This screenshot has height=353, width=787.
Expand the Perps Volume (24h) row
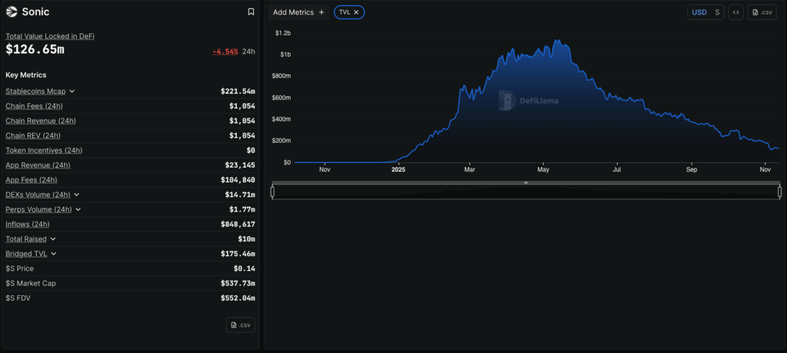tap(78, 210)
